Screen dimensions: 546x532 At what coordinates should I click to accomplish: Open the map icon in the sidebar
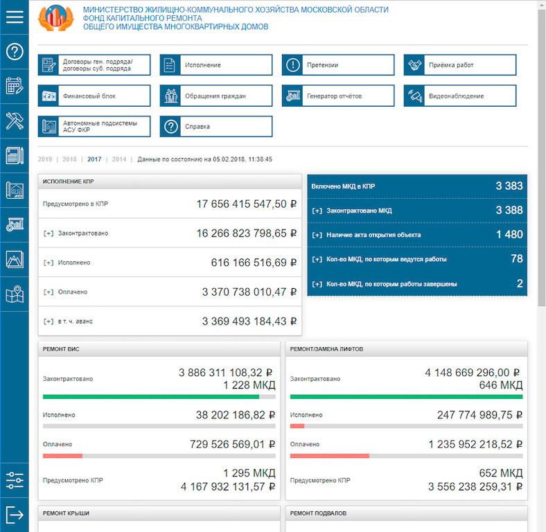click(14, 295)
